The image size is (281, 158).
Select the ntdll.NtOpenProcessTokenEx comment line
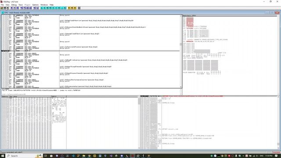pyautogui.click(x=84, y=73)
